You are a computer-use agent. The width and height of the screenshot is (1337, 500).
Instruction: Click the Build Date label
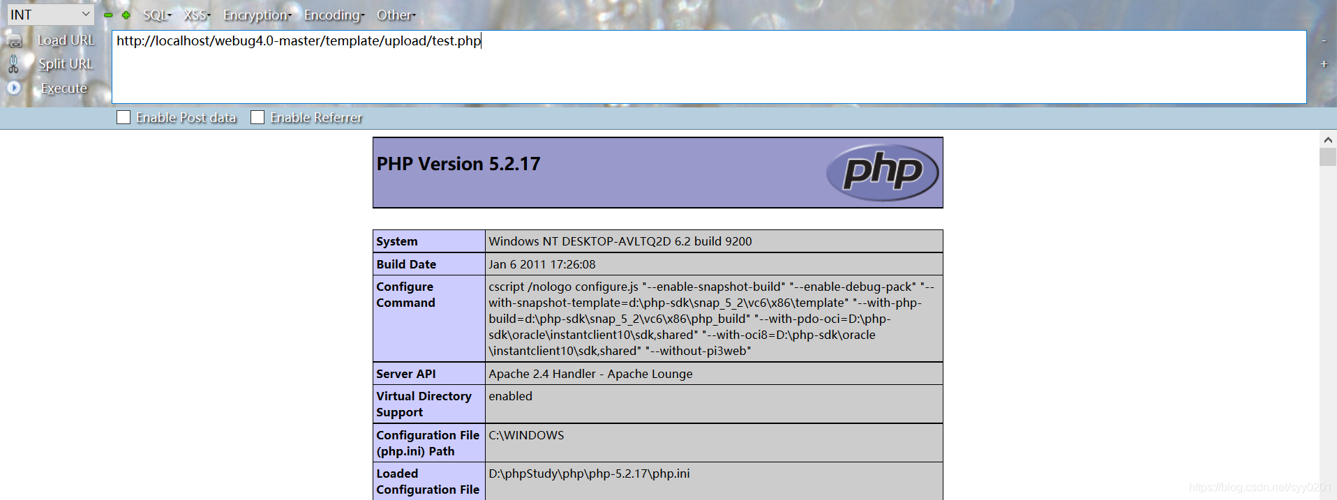point(406,264)
